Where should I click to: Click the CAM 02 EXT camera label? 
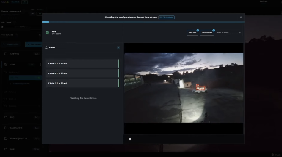pyautogui.click(x=57, y=34)
